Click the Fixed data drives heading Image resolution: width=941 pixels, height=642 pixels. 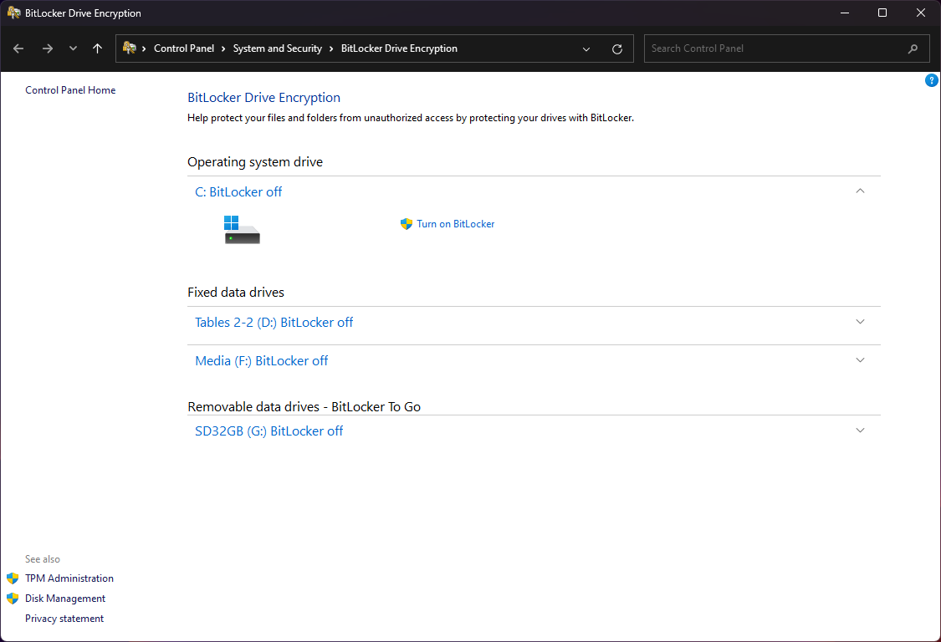[236, 293]
